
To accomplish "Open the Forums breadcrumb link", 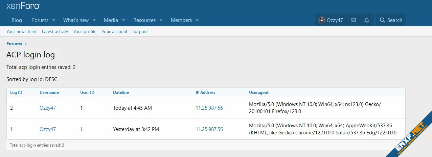I will pyautogui.click(x=14, y=44).
